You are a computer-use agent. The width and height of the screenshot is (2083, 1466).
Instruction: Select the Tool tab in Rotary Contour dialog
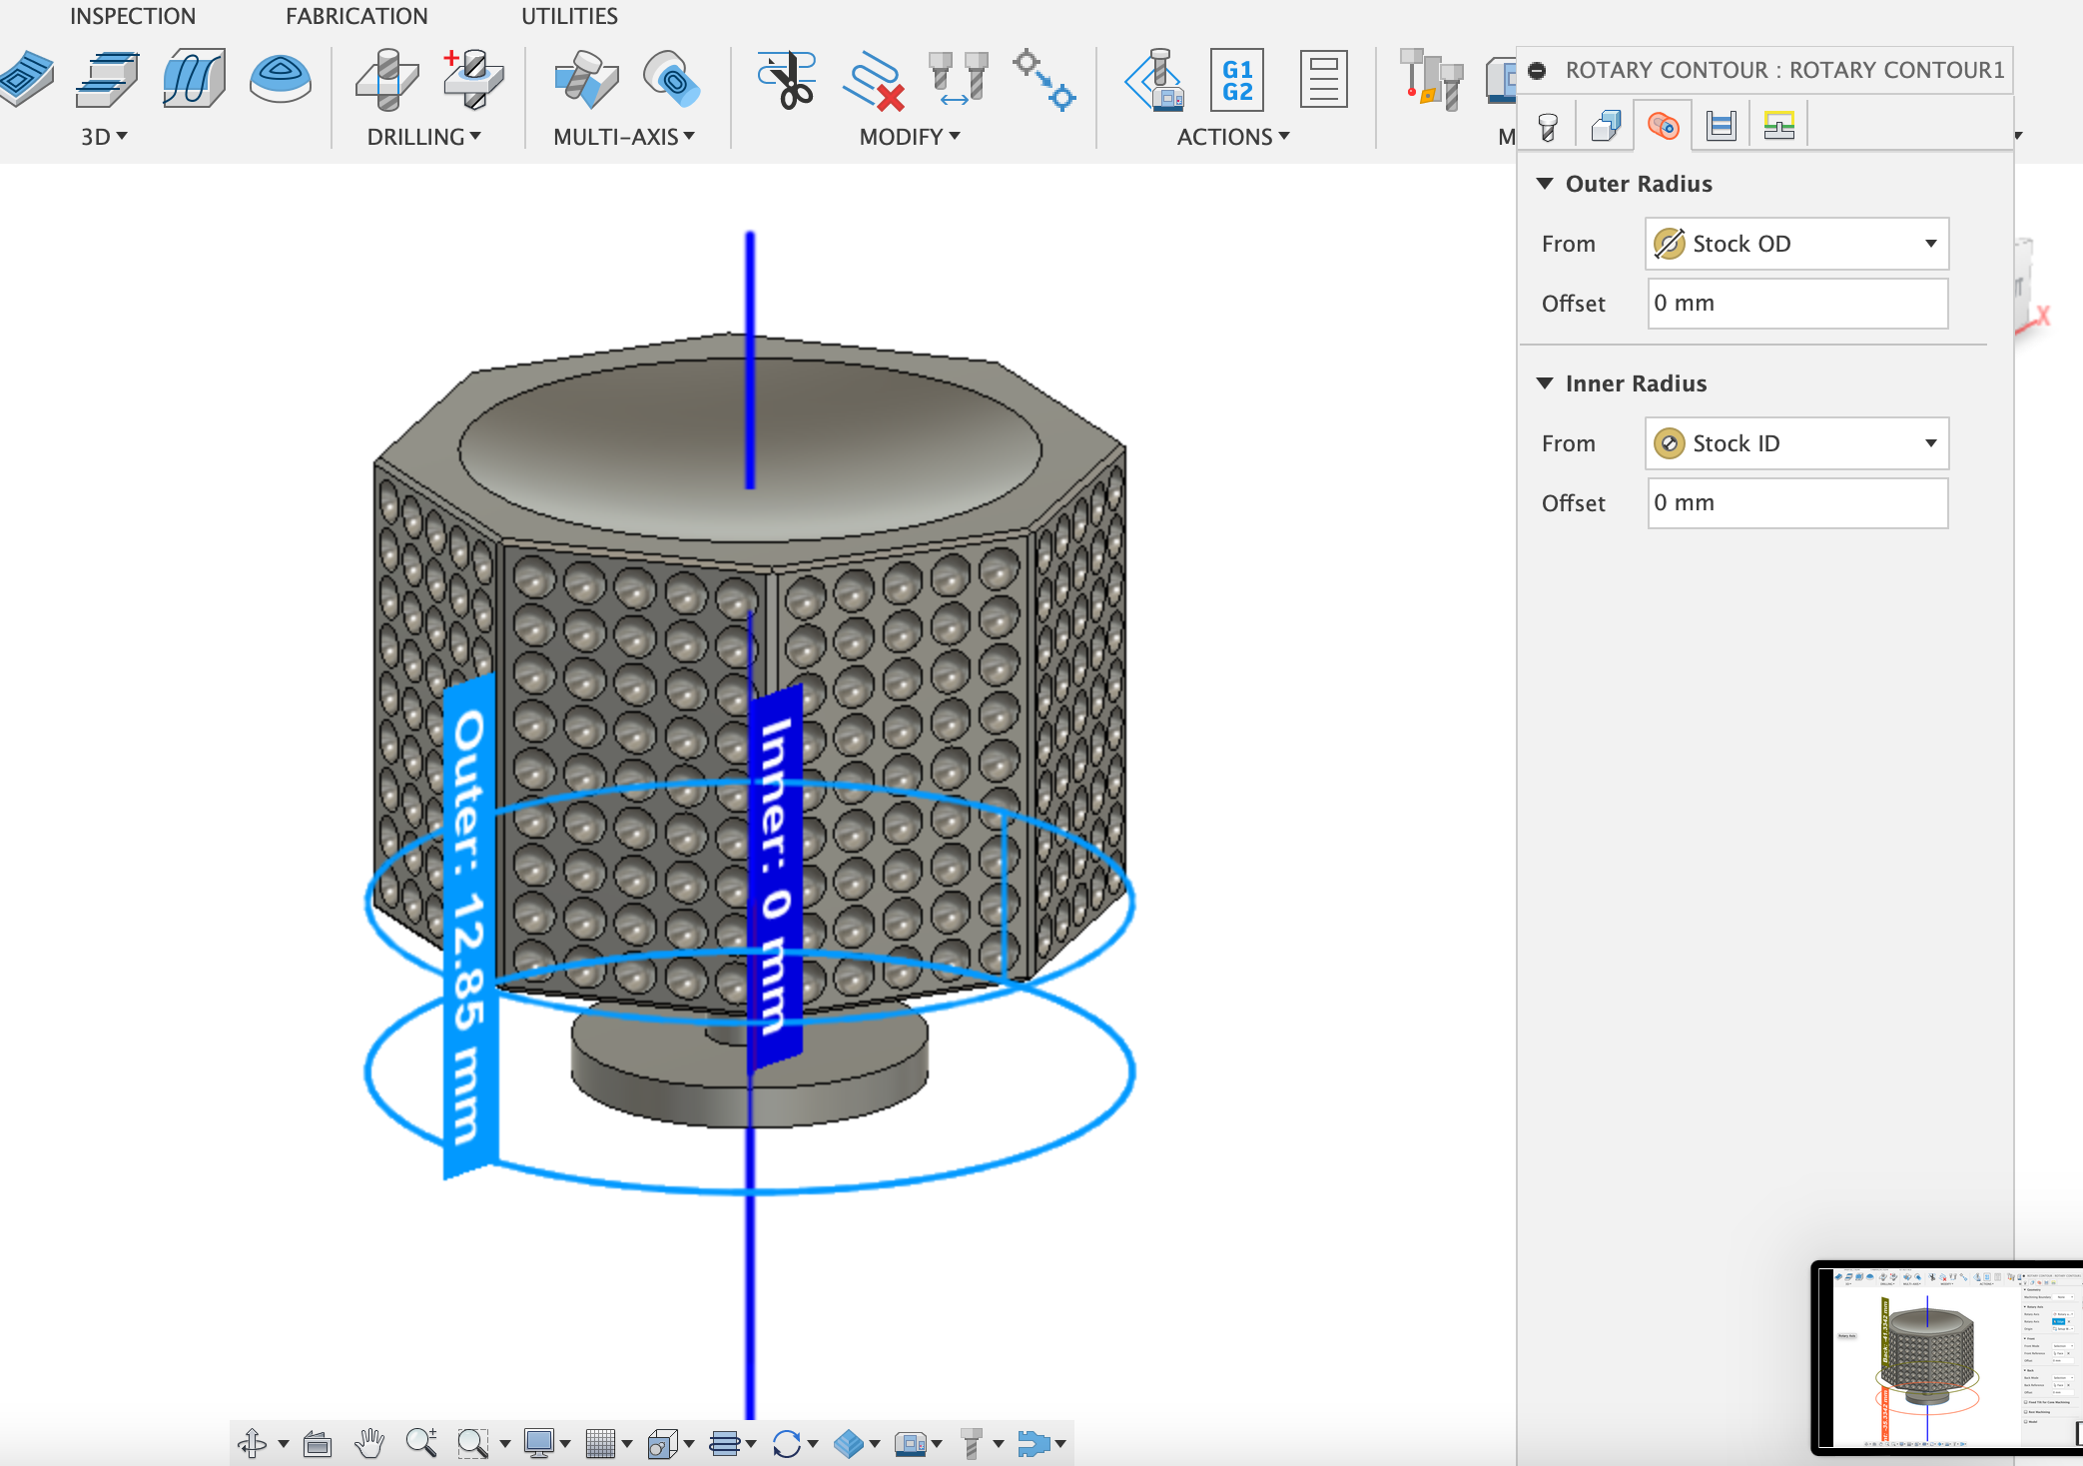(x=1546, y=125)
